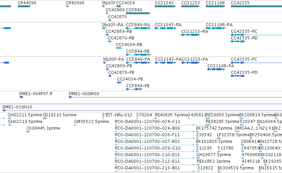
Task: Click the CG31343-RA transcript feature
Action: [x=165, y=28]
